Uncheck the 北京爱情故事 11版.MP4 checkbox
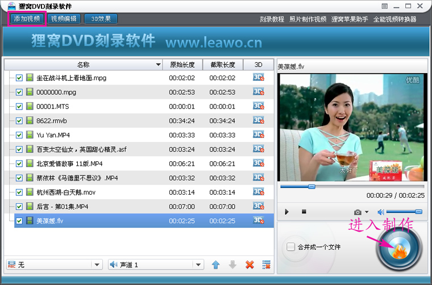The width and height of the screenshot is (432, 285). click(x=19, y=164)
